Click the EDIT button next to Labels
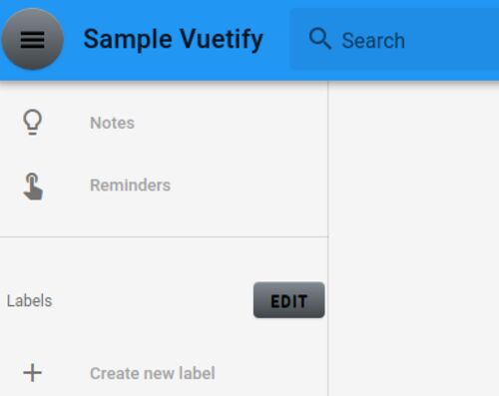The image size is (499, 396). click(288, 300)
